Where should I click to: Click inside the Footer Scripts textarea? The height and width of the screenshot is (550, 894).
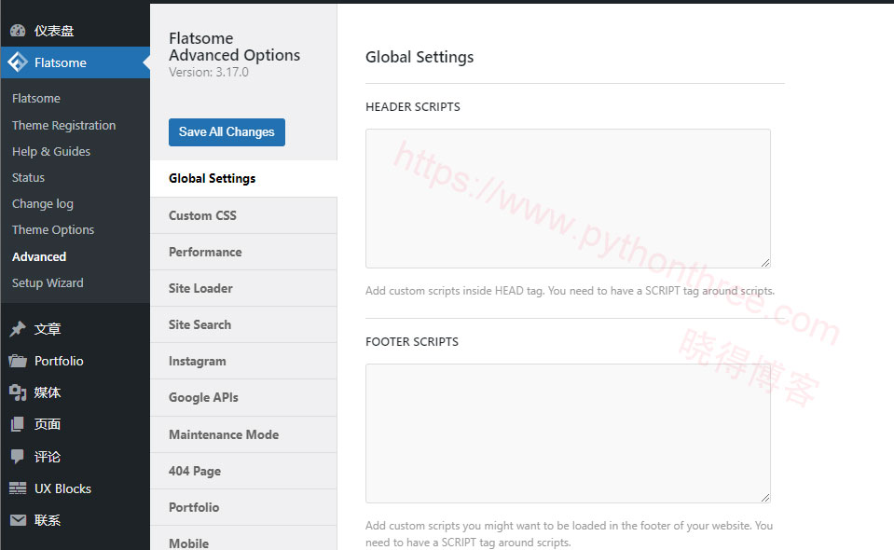[x=568, y=433]
